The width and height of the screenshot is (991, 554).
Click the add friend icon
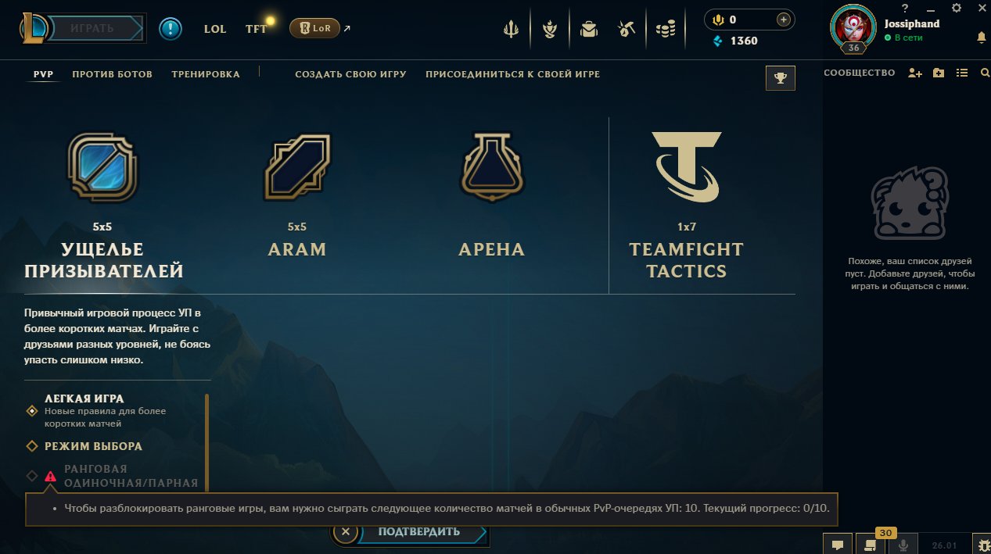pos(915,73)
